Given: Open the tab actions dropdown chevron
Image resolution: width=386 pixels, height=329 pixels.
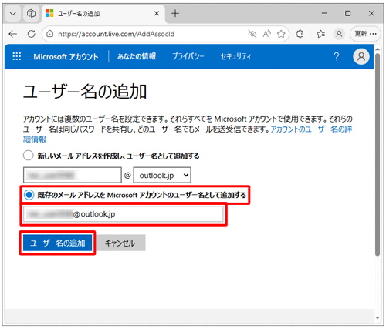Looking at the screenshot, I should (x=12, y=13).
